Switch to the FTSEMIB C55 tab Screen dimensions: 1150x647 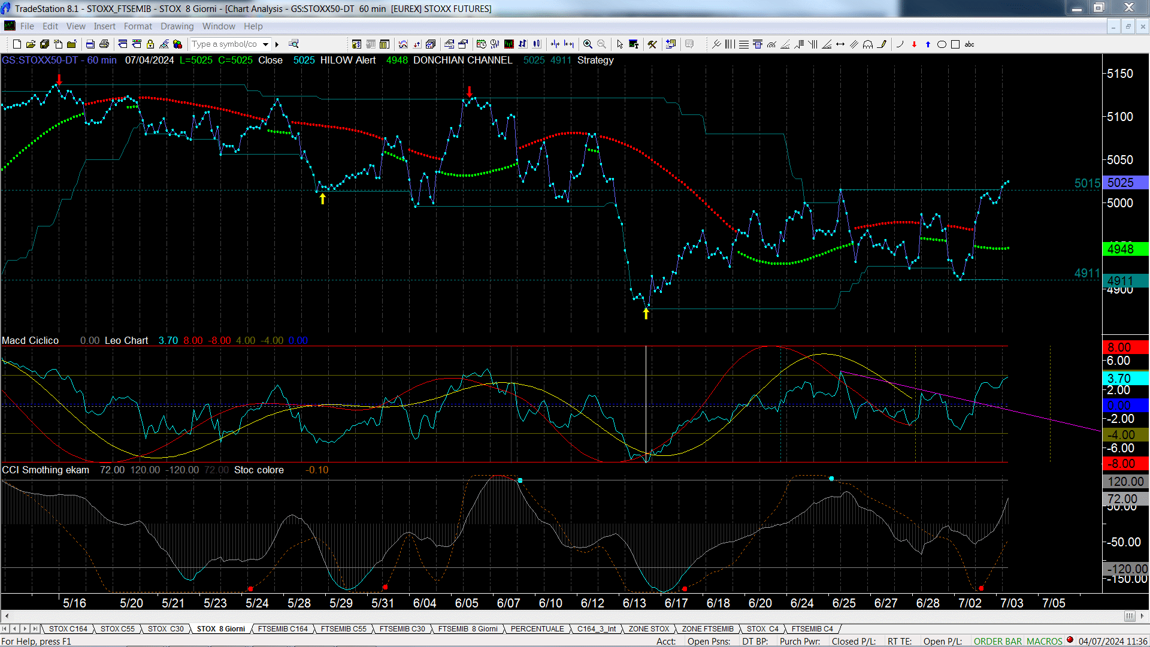[343, 628]
